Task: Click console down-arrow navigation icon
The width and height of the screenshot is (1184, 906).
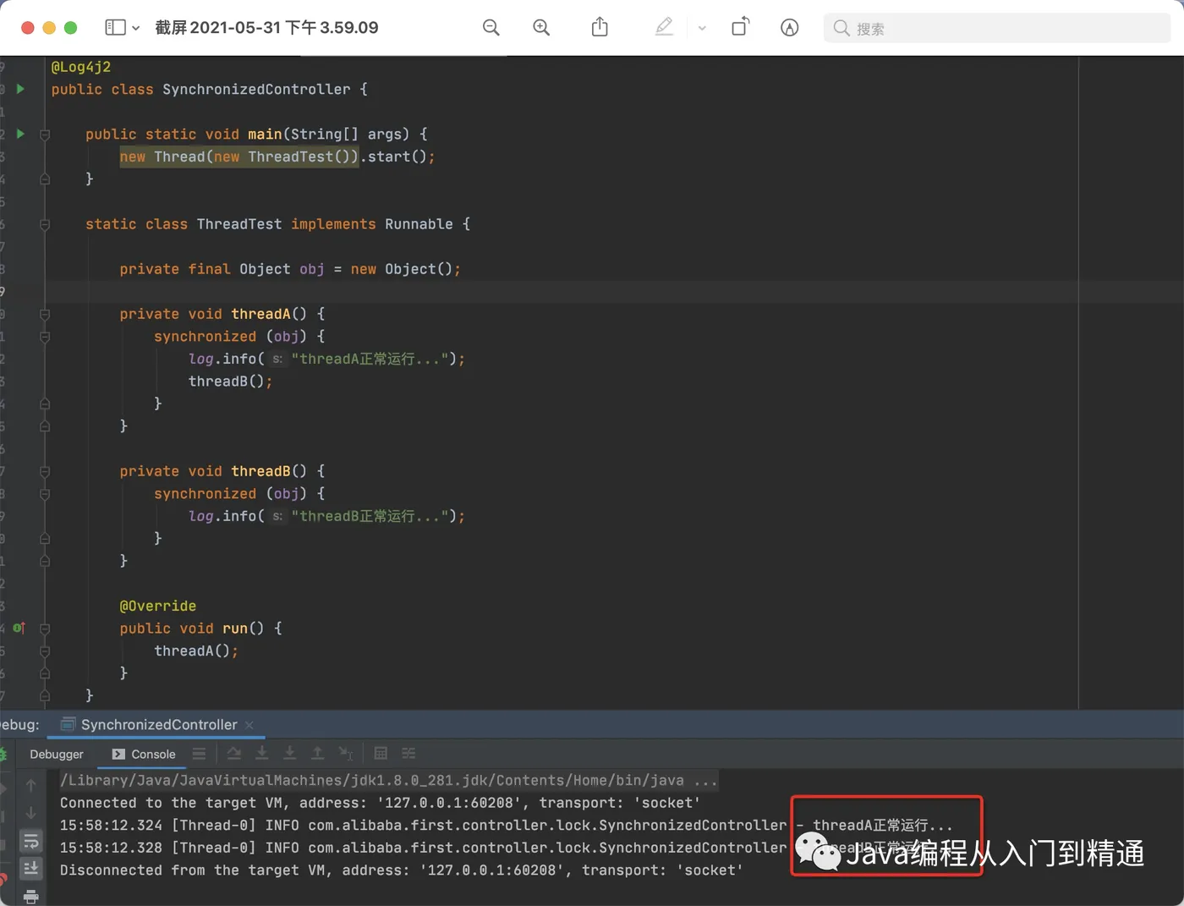Action: 31,812
